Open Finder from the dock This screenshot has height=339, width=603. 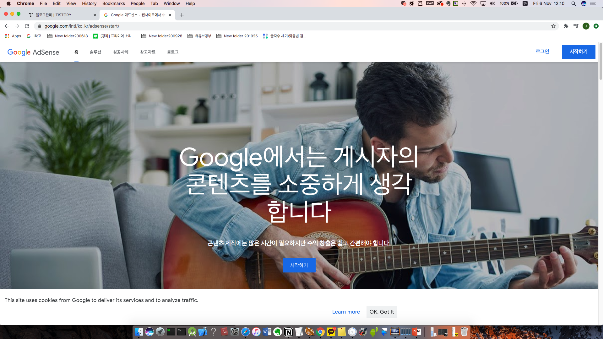139,332
